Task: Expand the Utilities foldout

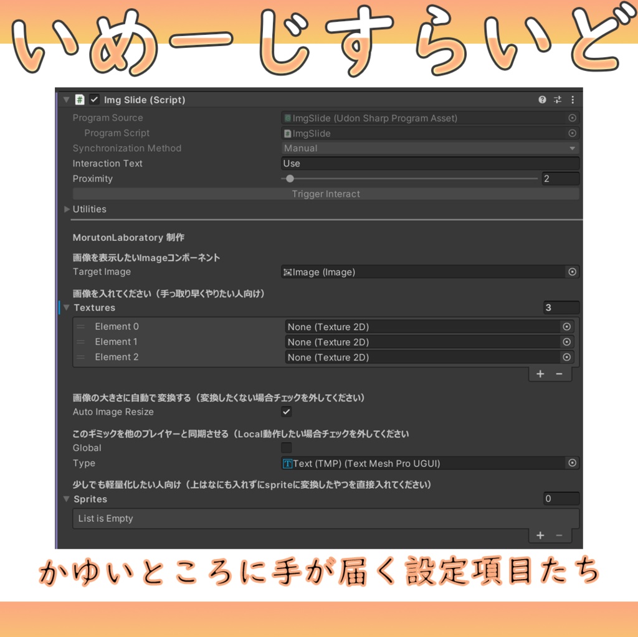Action: 67,209
